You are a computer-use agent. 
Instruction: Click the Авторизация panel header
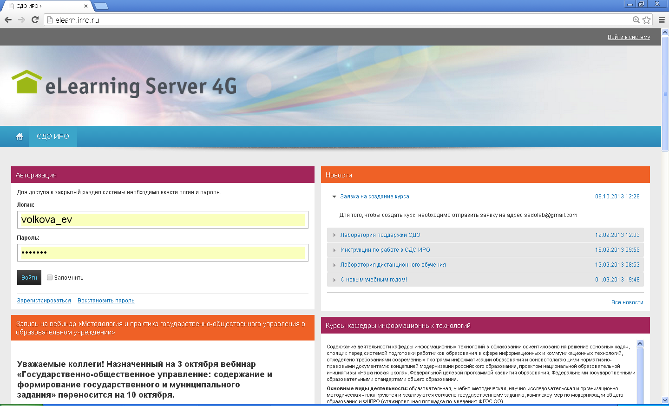(x=163, y=175)
